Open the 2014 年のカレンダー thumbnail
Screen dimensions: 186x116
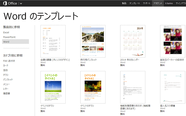pyautogui.click(x=133, y=41)
